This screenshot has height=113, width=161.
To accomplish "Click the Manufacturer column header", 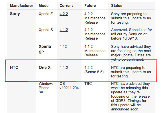I will click(x=22, y=5).
